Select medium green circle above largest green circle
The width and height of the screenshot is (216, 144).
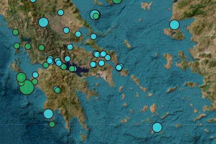pyautogui.click(x=21, y=77)
